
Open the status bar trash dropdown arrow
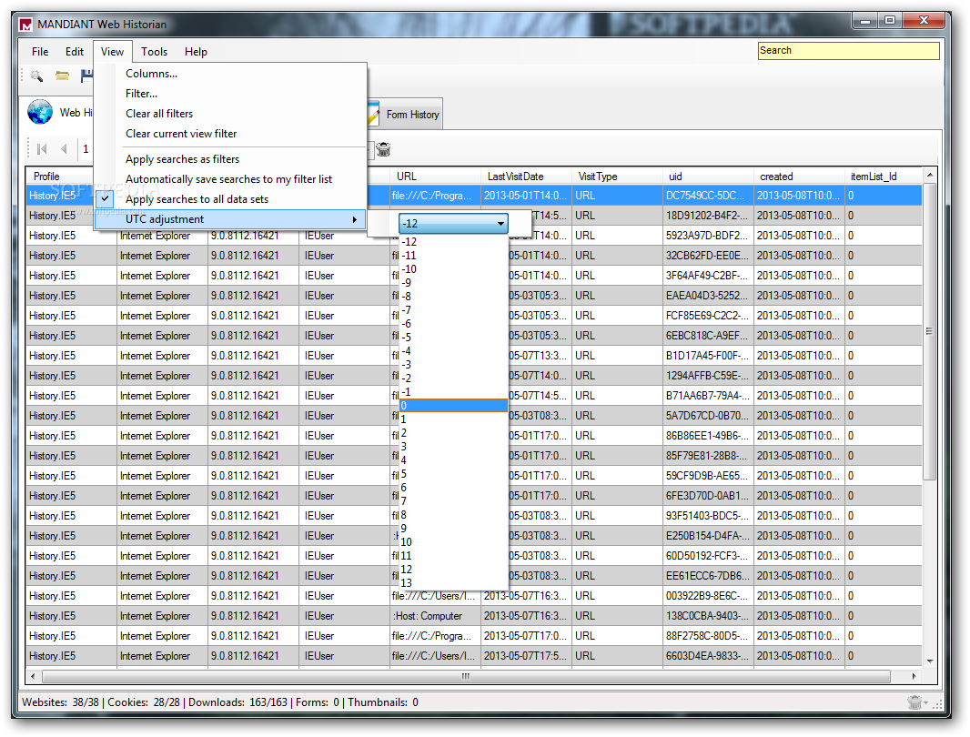(x=925, y=703)
